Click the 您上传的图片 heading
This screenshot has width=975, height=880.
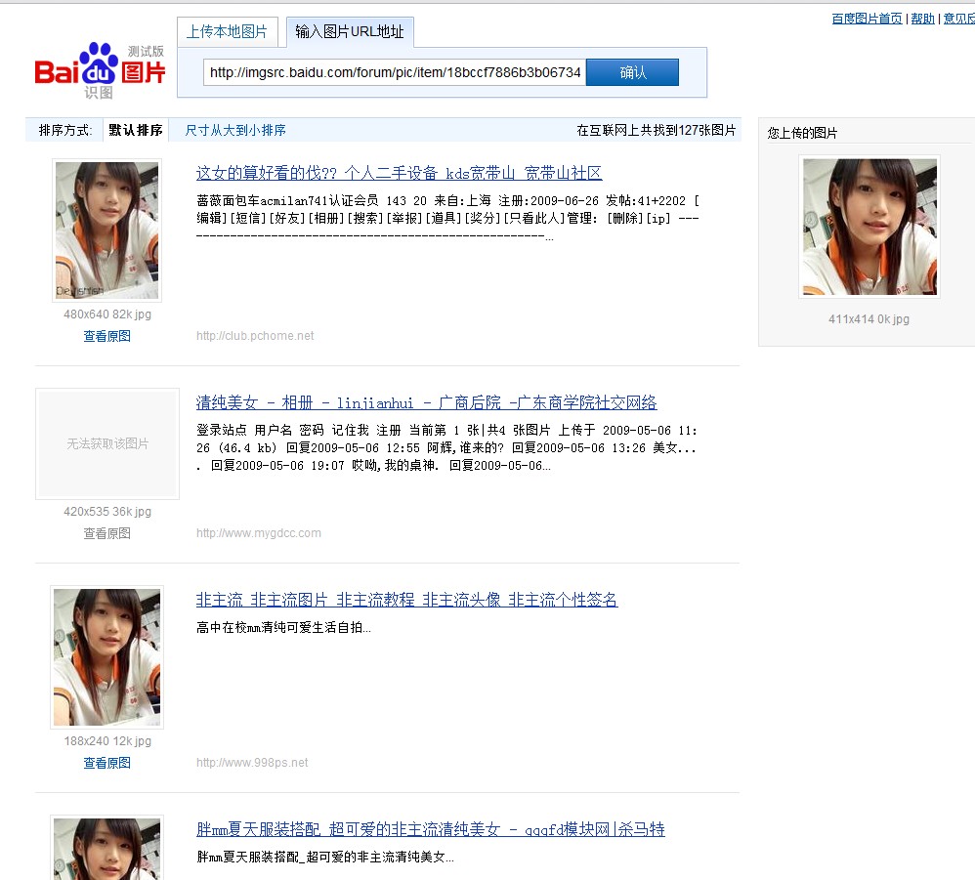point(802,133)
